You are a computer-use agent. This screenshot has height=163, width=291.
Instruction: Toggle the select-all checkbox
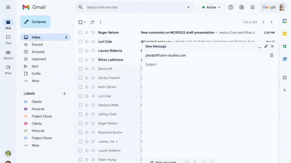click(x=80, y=22)
